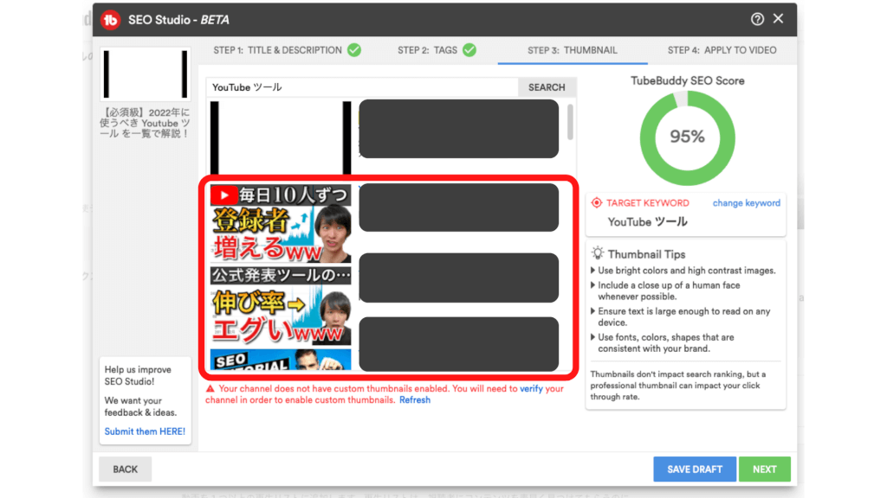Open the help question mark icon
The height and width of the screenshot is (498, 887).
[758, 19]
